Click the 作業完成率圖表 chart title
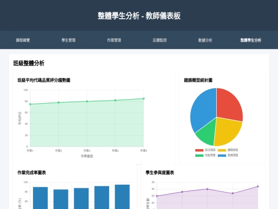The width and height of the screenshot is (278, 209). point(31,172)
